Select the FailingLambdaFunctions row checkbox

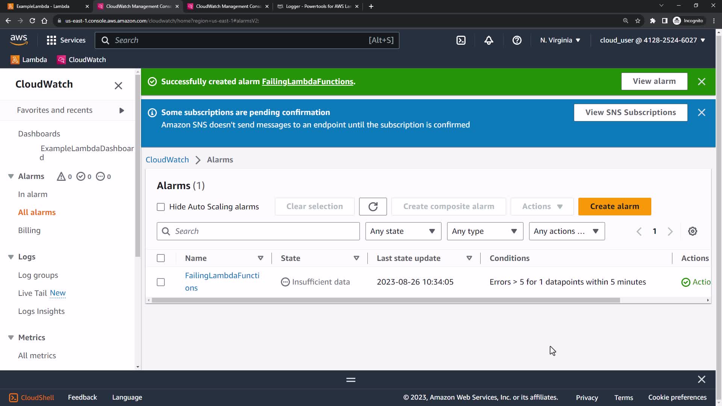(161, 282)
